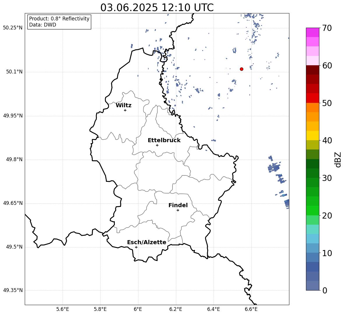Click the bright red swatch above 50 dBZ

pyautogui.click(x=312, y=98)
